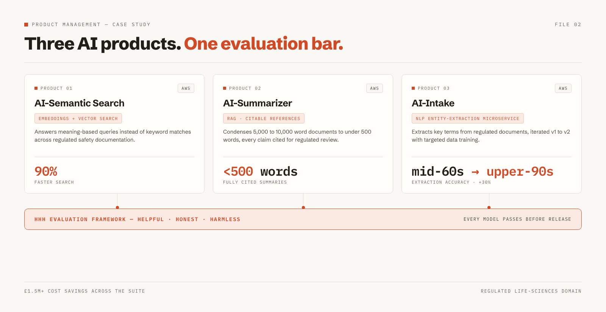Click the '90%' metric figure
Viewport: 606px width, 312px height.
click(x=46, y=172)
